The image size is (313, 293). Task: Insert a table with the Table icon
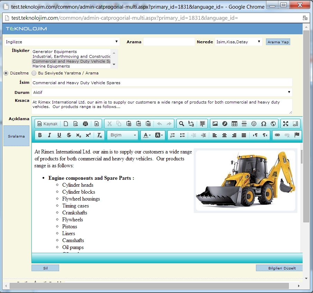[234, 124]
